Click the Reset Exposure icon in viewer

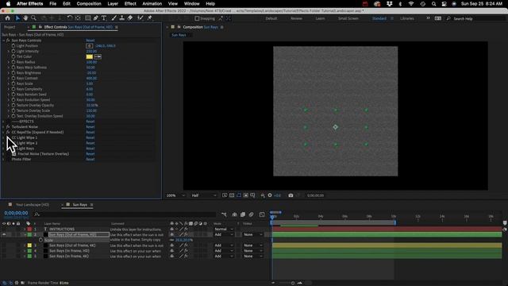(270, 195)
